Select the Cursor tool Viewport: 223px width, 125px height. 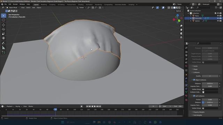(x=3, y=20)
